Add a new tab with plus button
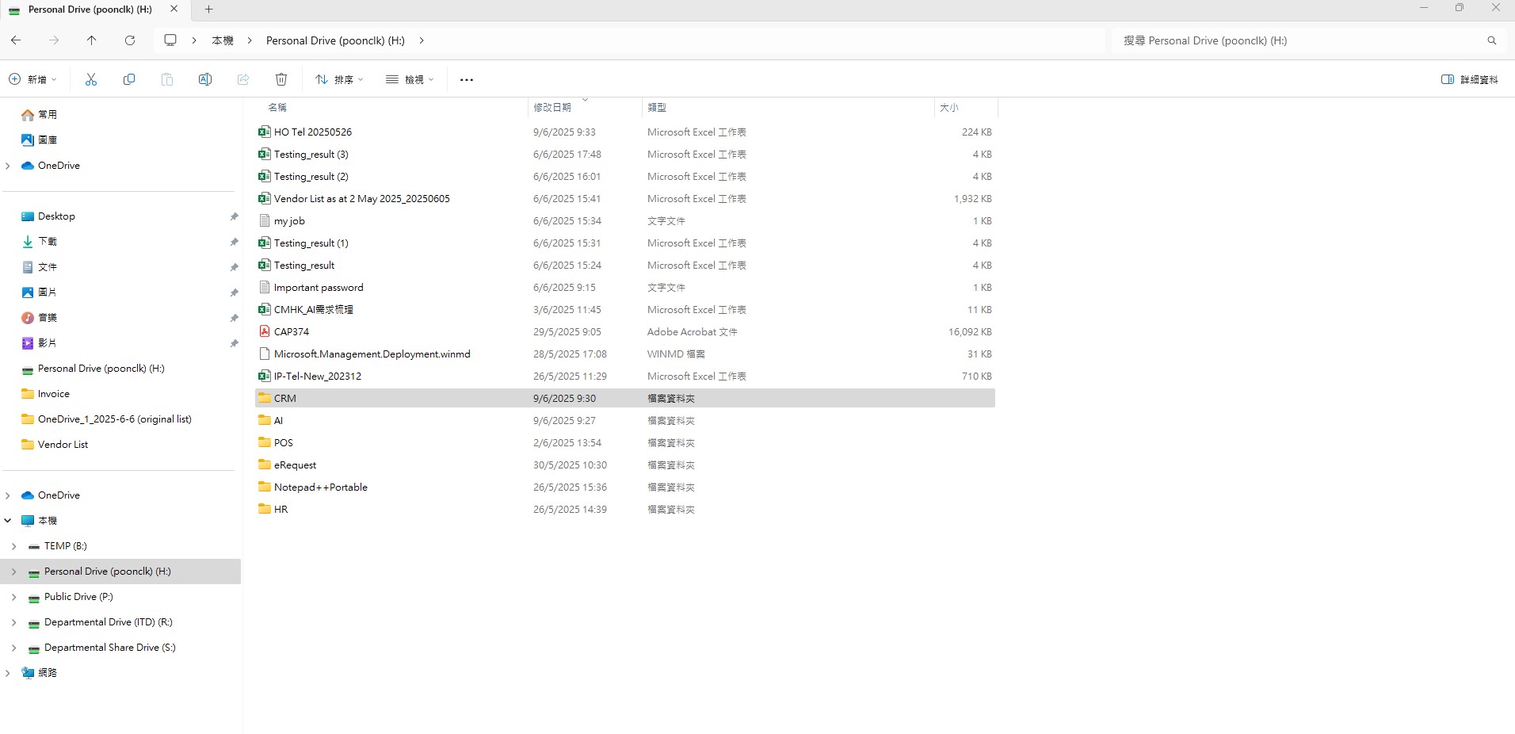Image resolution: width=1515 pixels, height=734 pixels. 209,10
